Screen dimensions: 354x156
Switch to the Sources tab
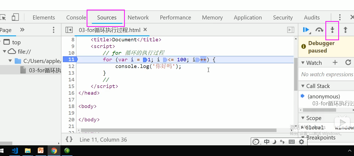(x=107, y=18)
